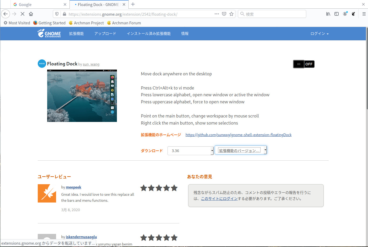Close the Google tab
Image resolution: width=368 pixels, height=247 pixels.
point(65,4)
